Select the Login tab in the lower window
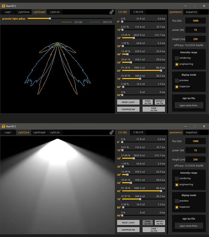This screenshot has height=237, width=209. (8, 132)
